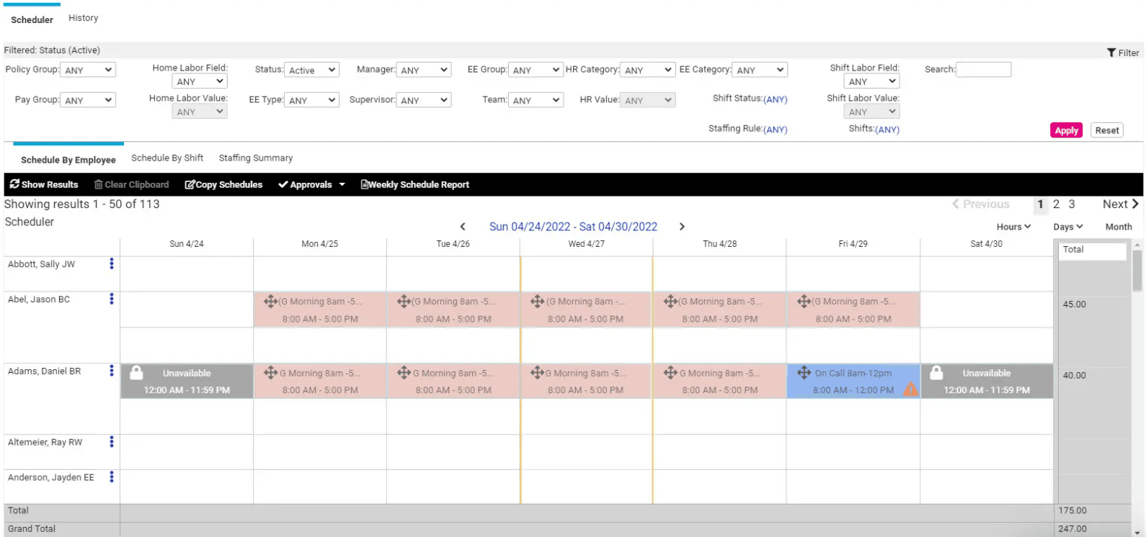The height and width of the screenshot is (537, 1146).
Task: Click the orange warning triangle on On Call shift
Action: tap(910, 389)
